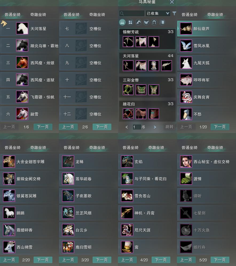
Task: Open the 已收集 collection dropdown
Action: [158, 13]
